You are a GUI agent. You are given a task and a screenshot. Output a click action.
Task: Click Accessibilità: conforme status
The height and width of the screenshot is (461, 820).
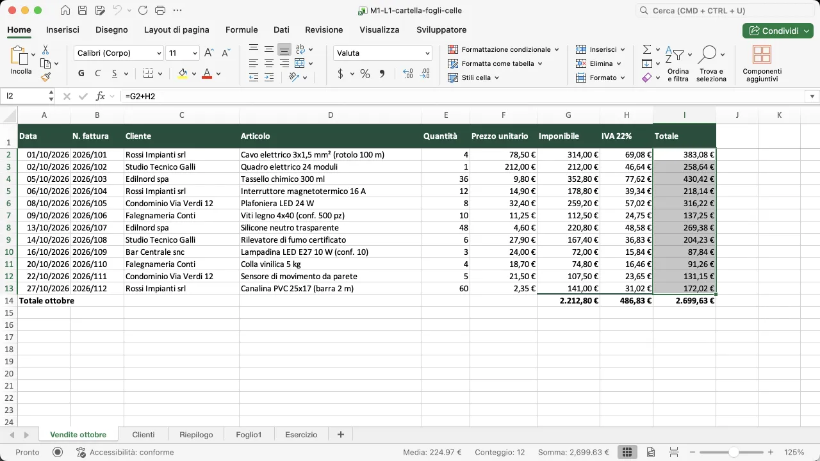coord(125,452)
